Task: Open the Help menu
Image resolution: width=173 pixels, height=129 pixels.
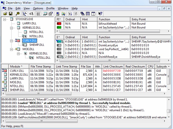Action: pyautogui.click(x=75, y=8)
